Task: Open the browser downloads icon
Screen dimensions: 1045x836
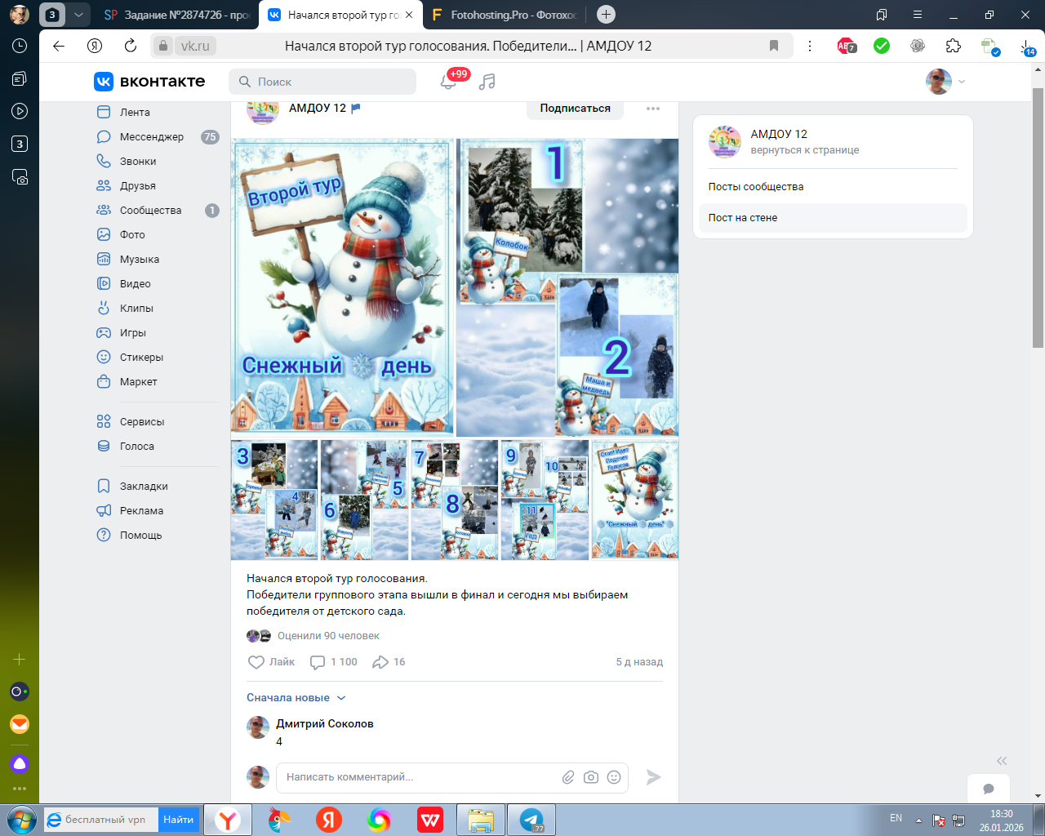Action: pyautogui.click(x=1026, y=47)
